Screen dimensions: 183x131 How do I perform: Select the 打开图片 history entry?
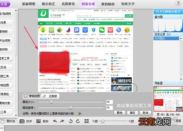pos(166,38)
